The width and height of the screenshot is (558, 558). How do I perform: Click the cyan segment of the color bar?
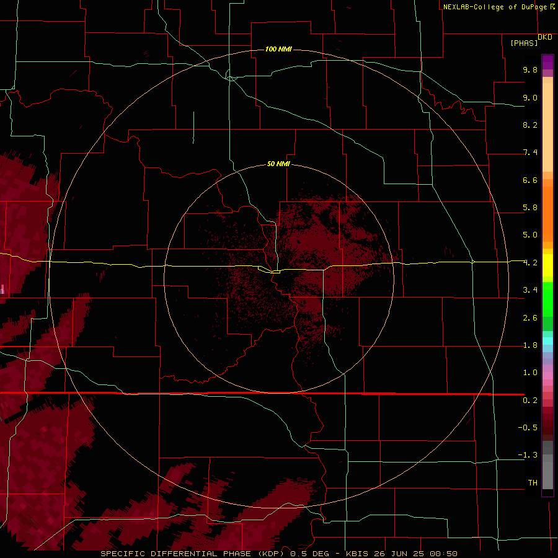tap(547, 341)
